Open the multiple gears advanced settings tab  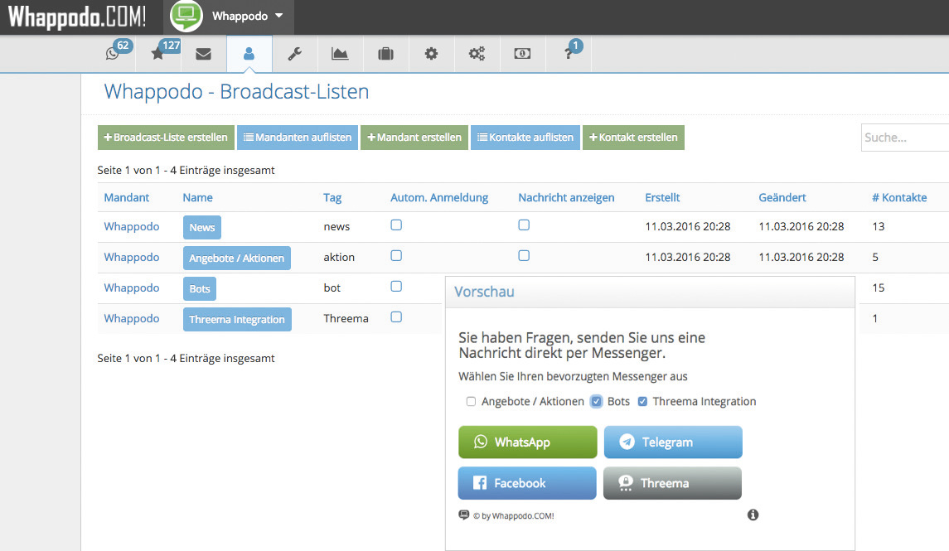pyautogui.click(x=477, y=54)
